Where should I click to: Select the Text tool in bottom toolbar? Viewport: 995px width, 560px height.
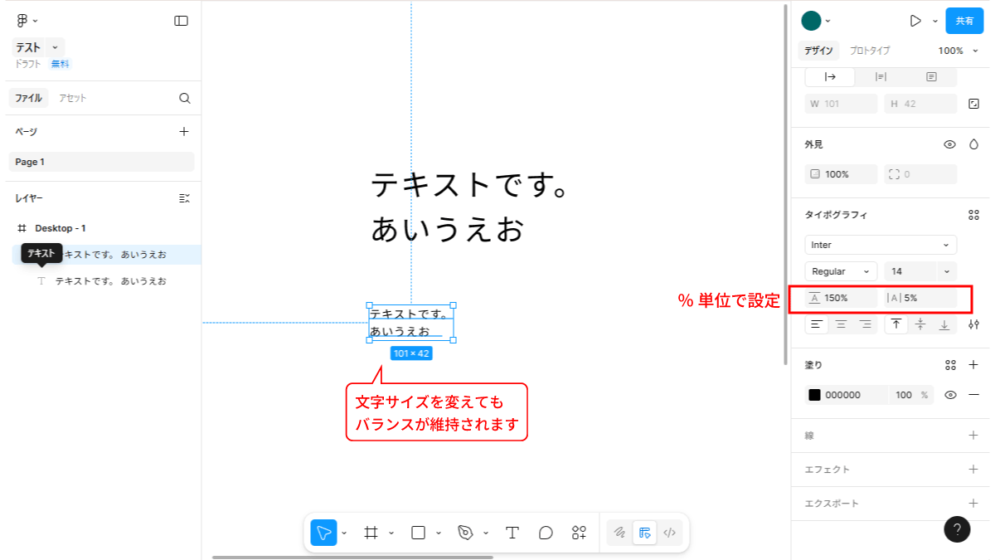pyautogui.click(x=512, y=533)
